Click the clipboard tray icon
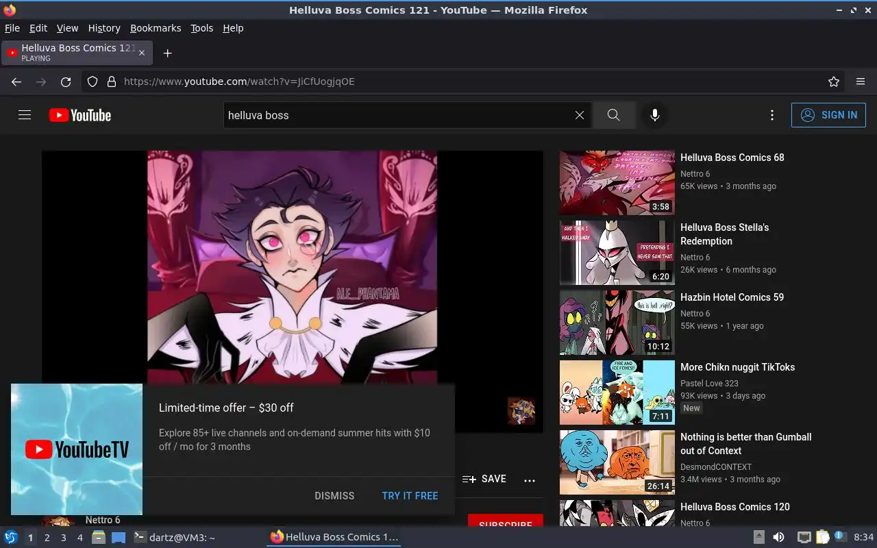Image resolution: width=877 pixels, height=548 pixels. [823, 538]
